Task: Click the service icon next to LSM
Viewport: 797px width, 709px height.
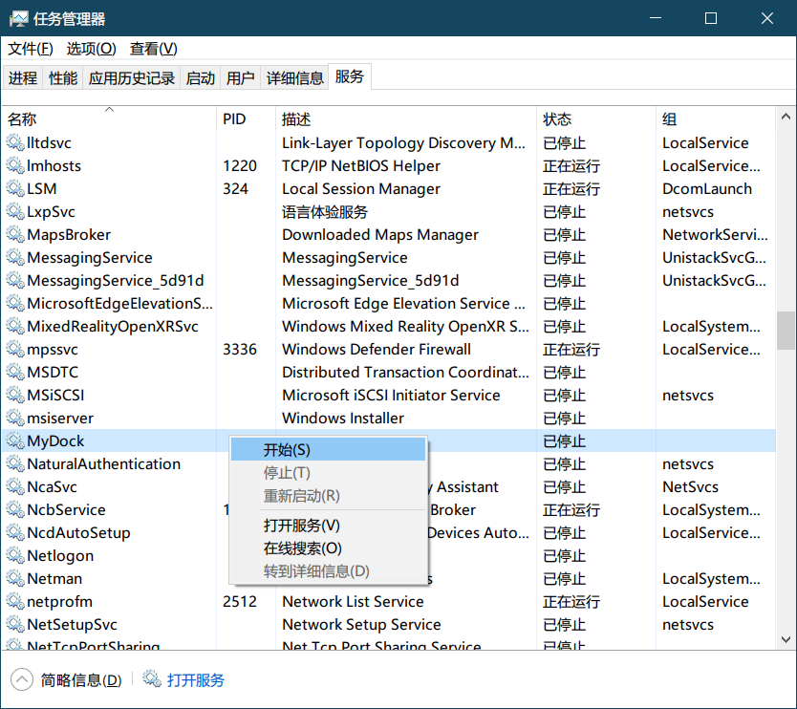Action: (15, 188)
